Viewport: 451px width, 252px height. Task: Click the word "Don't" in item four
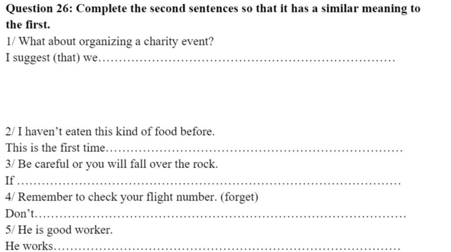coord(19,213)
